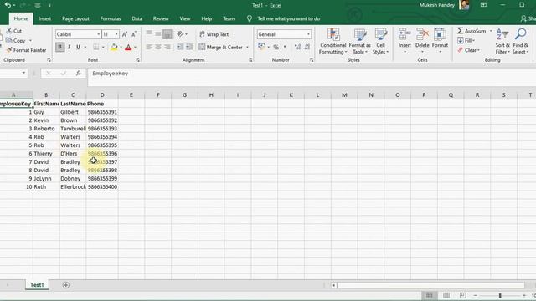Open Conditional Formatting
Image resolution: width=536 pixels, height=301 pixels.
point(332,41)
